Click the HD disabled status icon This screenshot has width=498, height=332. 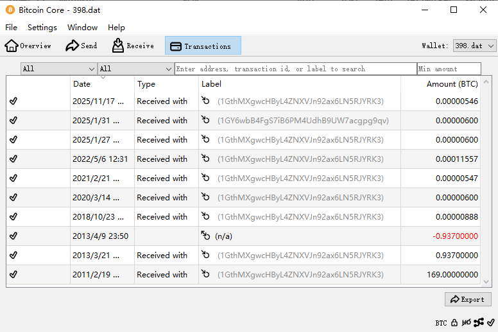[467, 323]
